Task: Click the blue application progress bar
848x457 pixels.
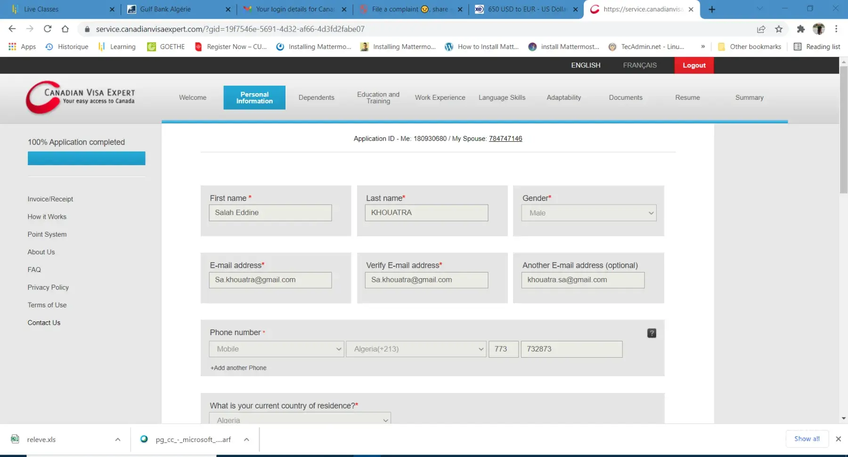Action: 86,158
